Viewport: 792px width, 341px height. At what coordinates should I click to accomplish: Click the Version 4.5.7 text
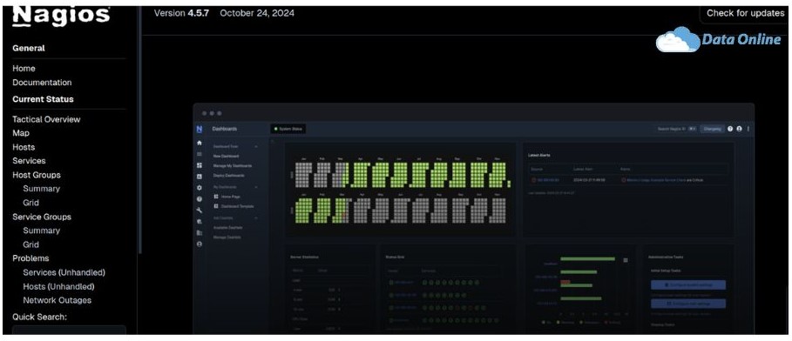click(x=182, y=13)
